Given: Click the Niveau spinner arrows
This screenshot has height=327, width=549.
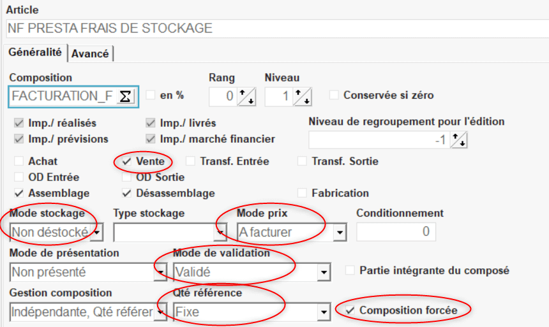Looking at the screenshot, I should [303, 96].
